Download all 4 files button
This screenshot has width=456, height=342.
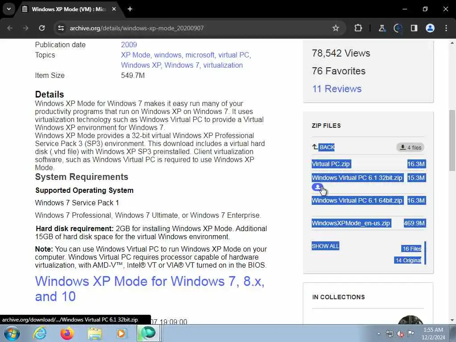click(x=410, y=147)
